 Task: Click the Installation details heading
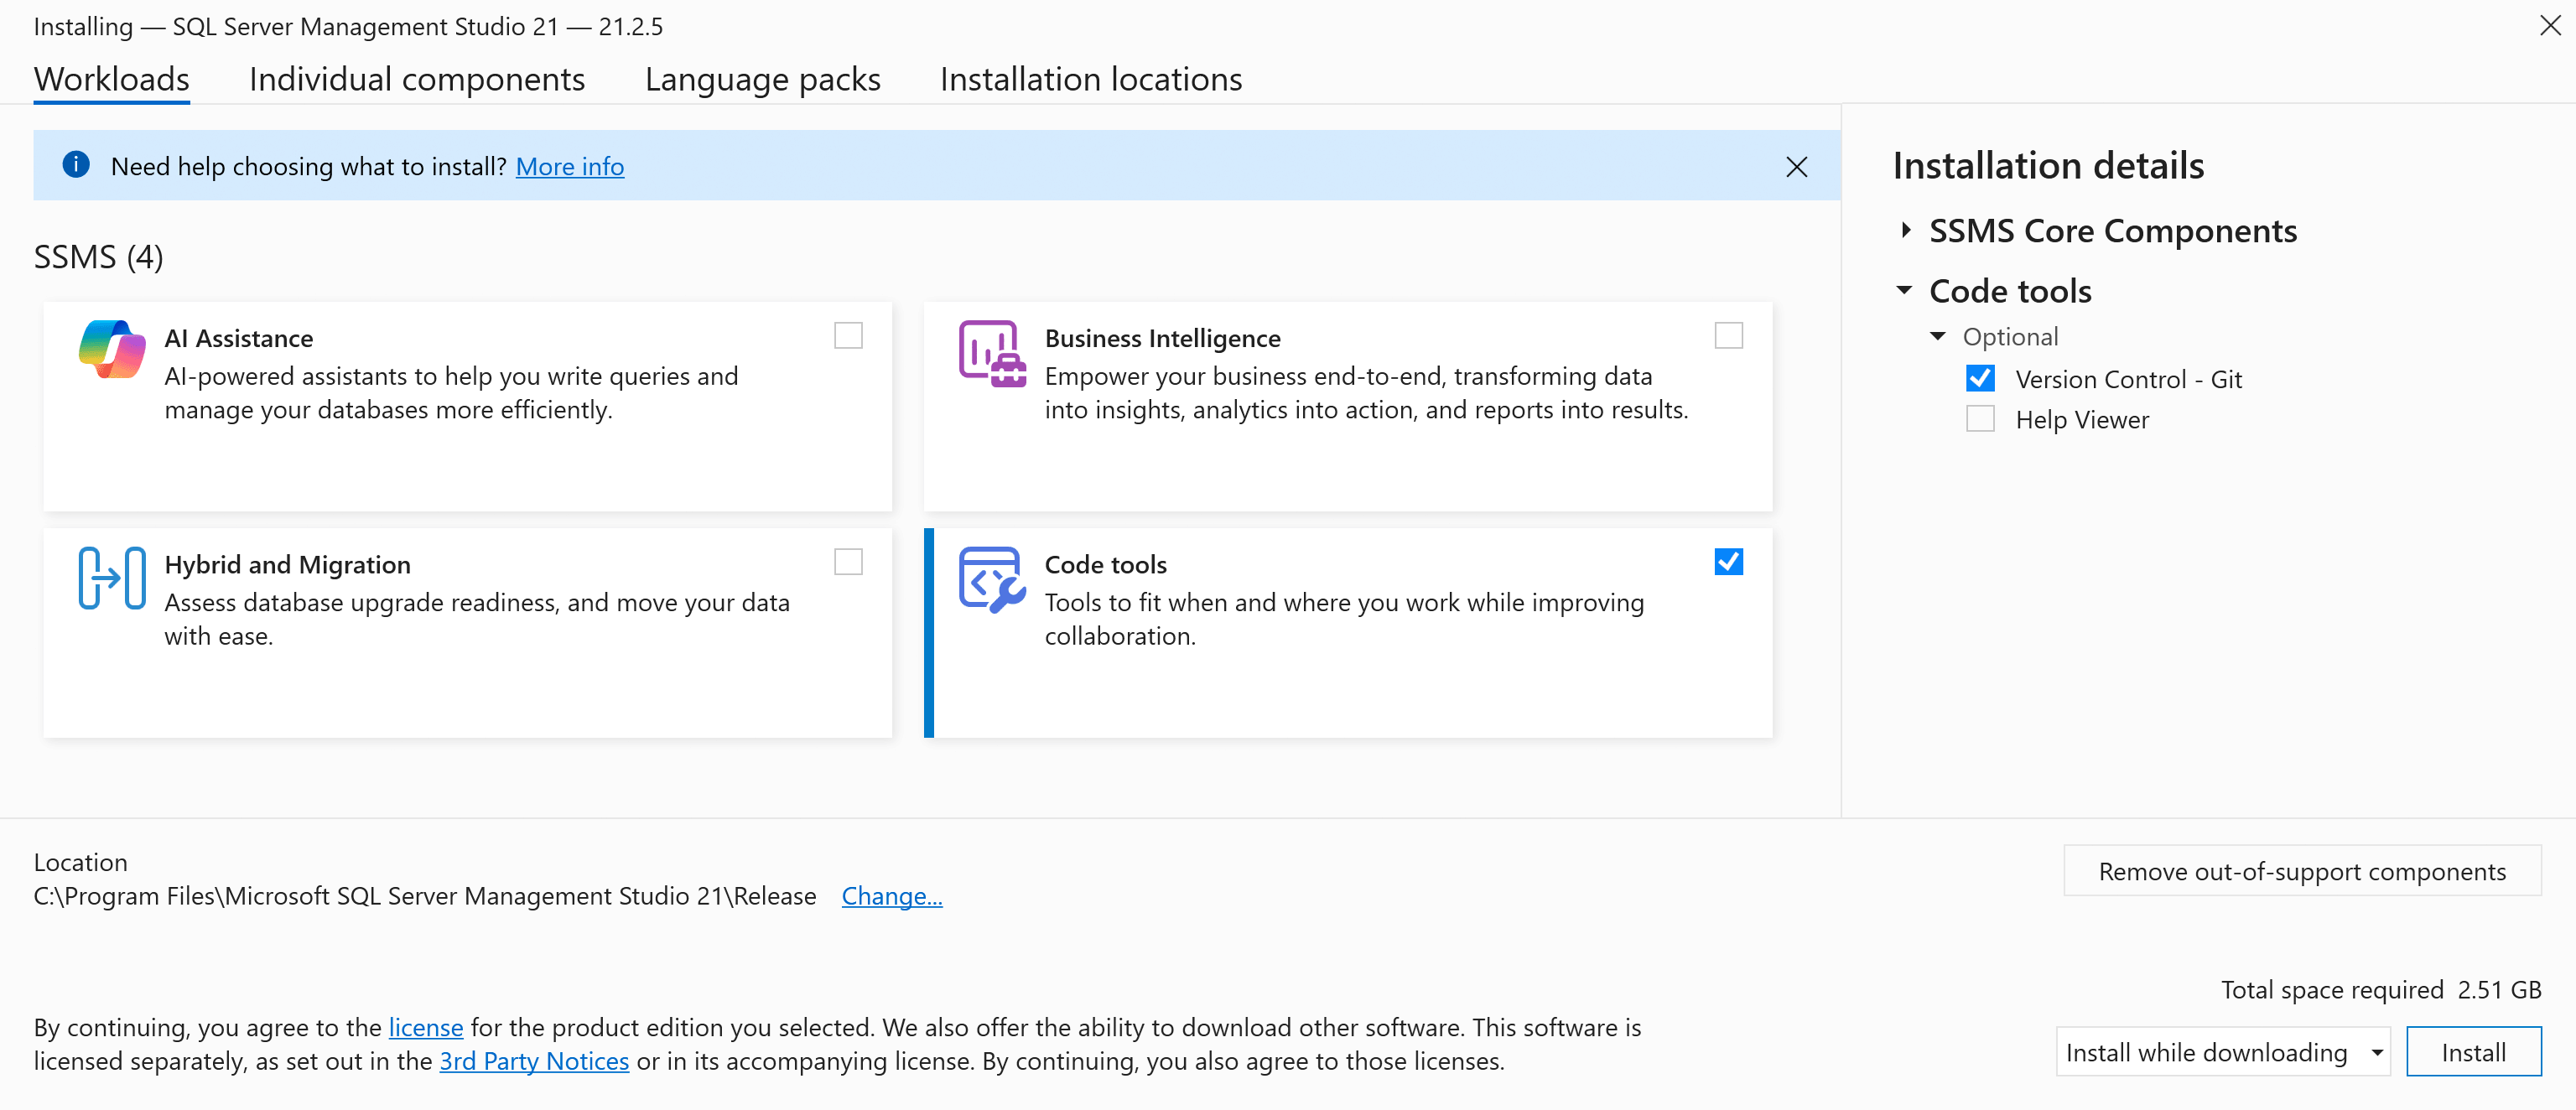2048,165
